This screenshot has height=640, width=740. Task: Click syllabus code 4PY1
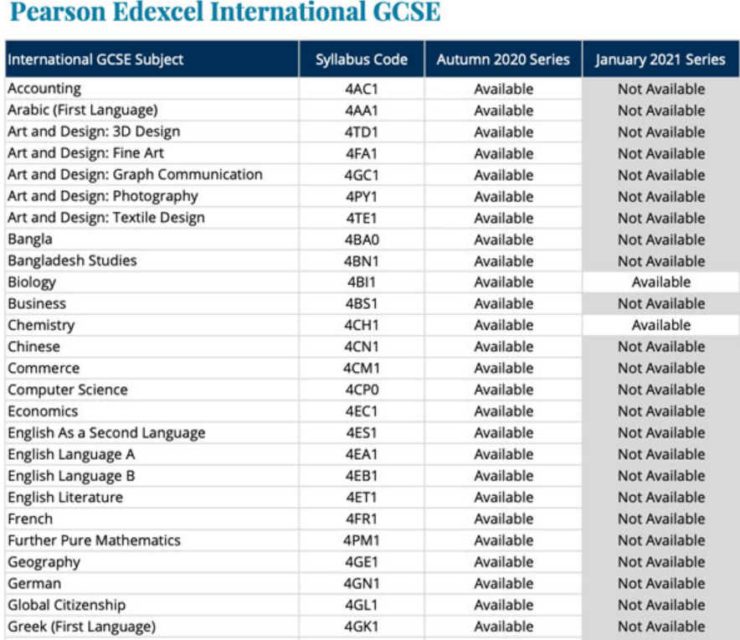(362, 197)
